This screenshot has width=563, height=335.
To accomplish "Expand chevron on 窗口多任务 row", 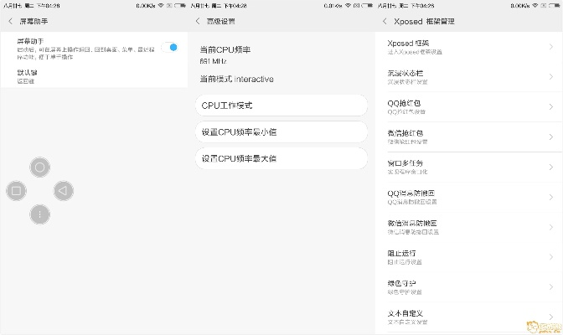I will 550,167.
